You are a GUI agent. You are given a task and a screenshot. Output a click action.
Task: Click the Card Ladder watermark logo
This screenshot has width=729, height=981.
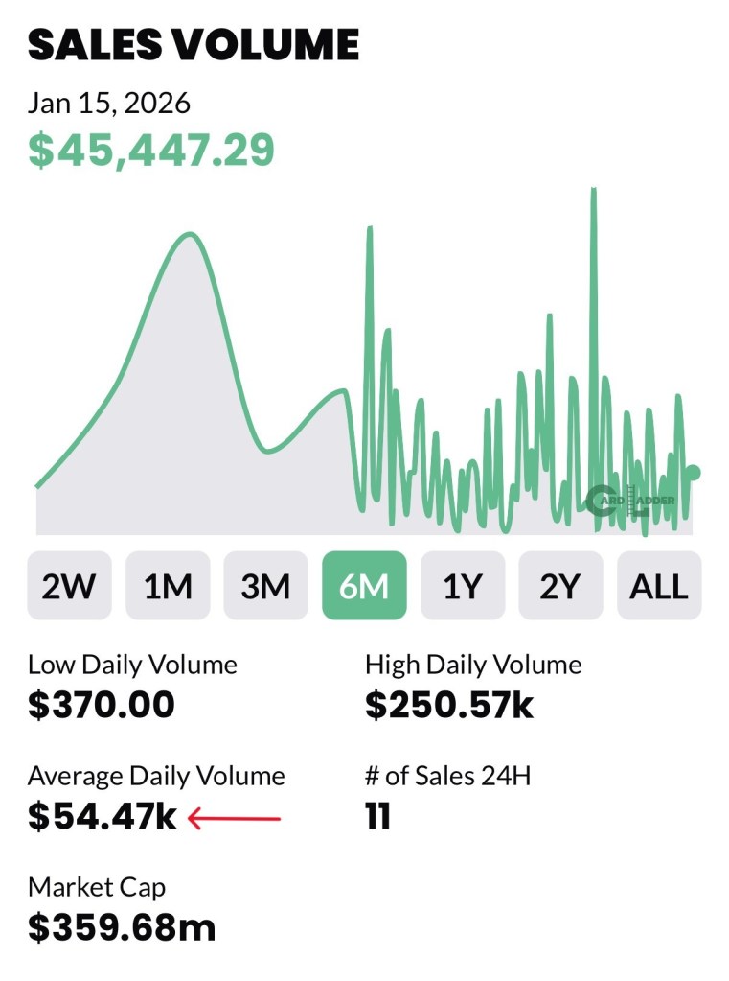tap(631, 501)
